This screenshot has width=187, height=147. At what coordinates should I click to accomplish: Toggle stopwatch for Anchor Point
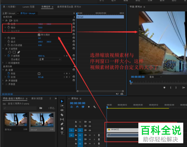click(x=9, y=42)
